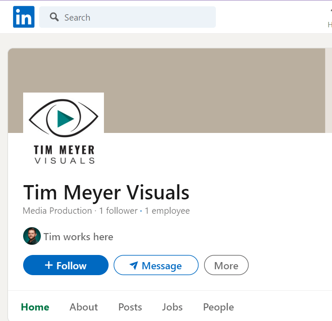
Task: Click the magnifying glass search icon
Action: 54,17
